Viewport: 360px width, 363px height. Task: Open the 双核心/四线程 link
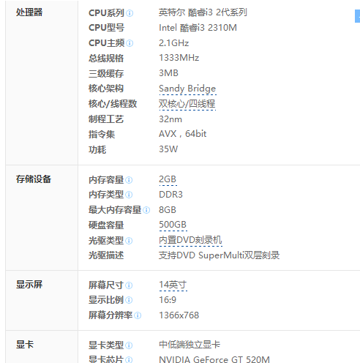coord(187,104)
